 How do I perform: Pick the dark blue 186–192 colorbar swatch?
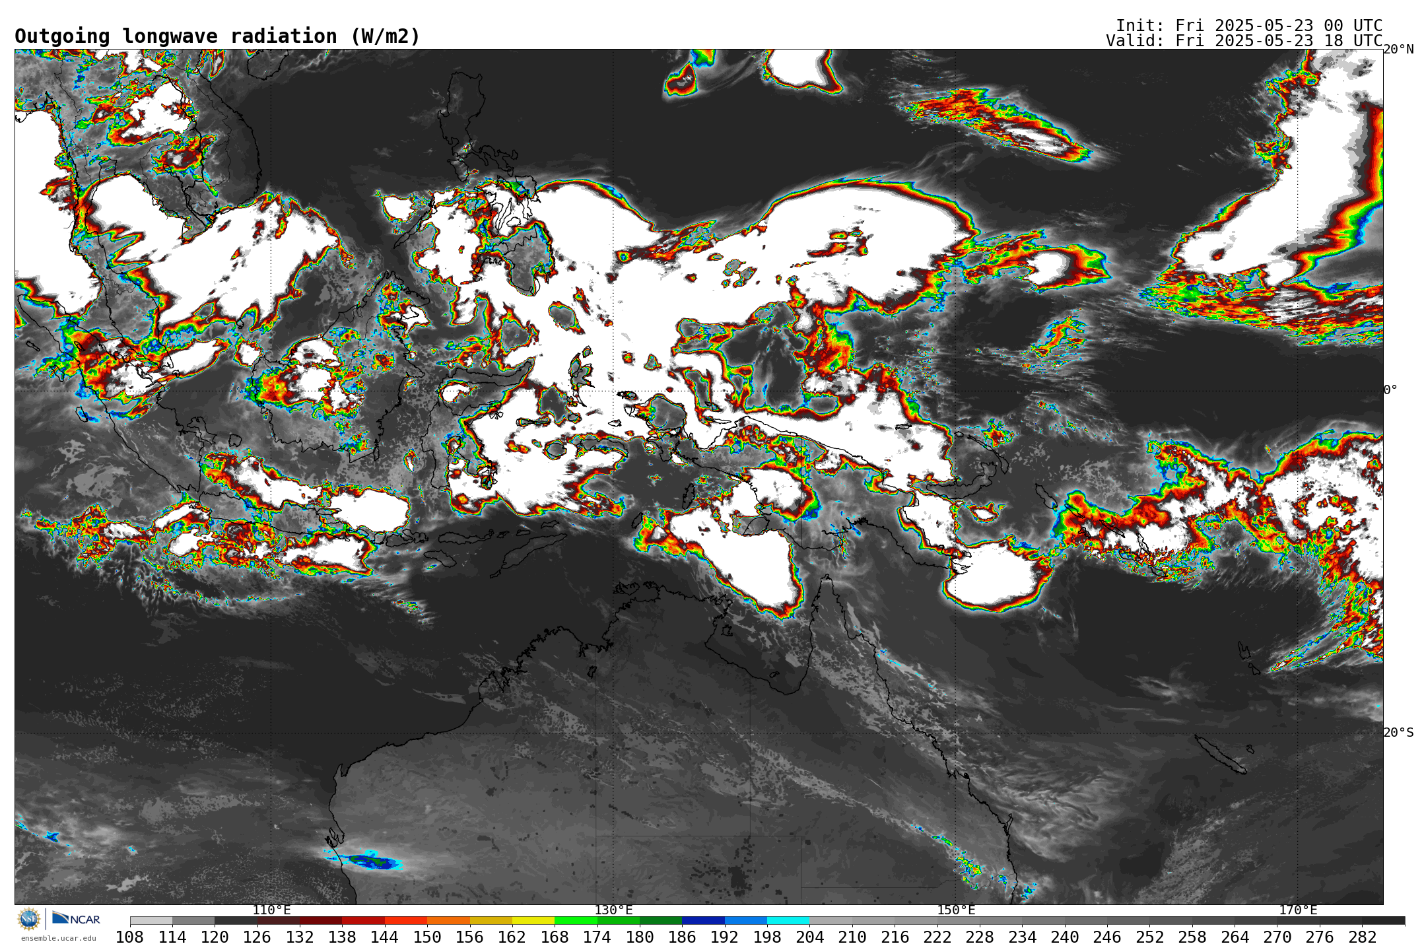pos(703,921)
